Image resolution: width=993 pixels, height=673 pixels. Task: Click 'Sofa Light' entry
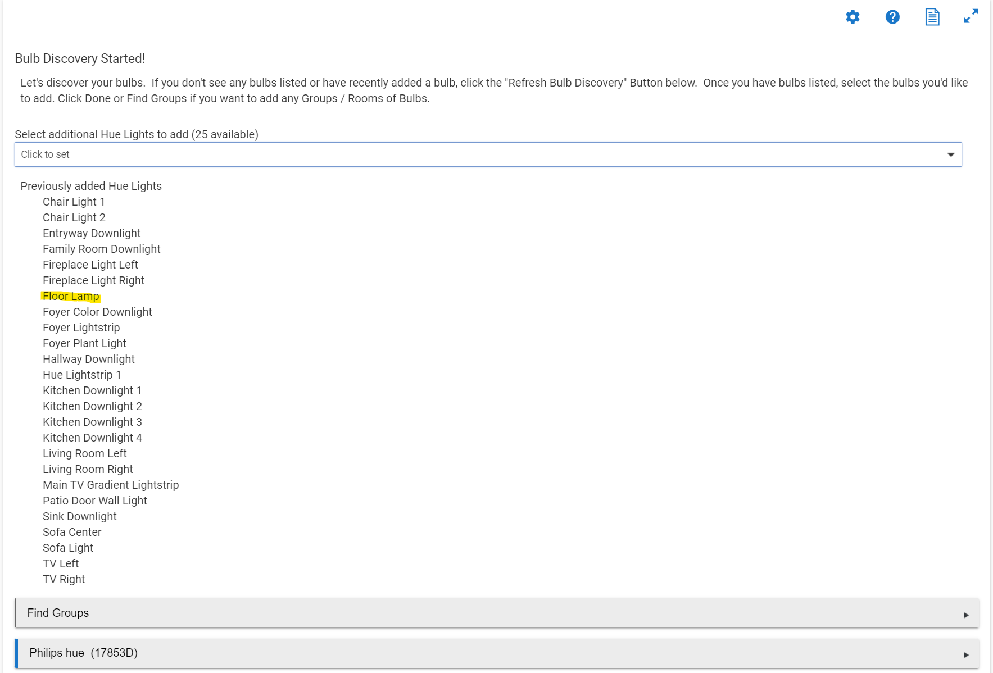click(68, 548)
